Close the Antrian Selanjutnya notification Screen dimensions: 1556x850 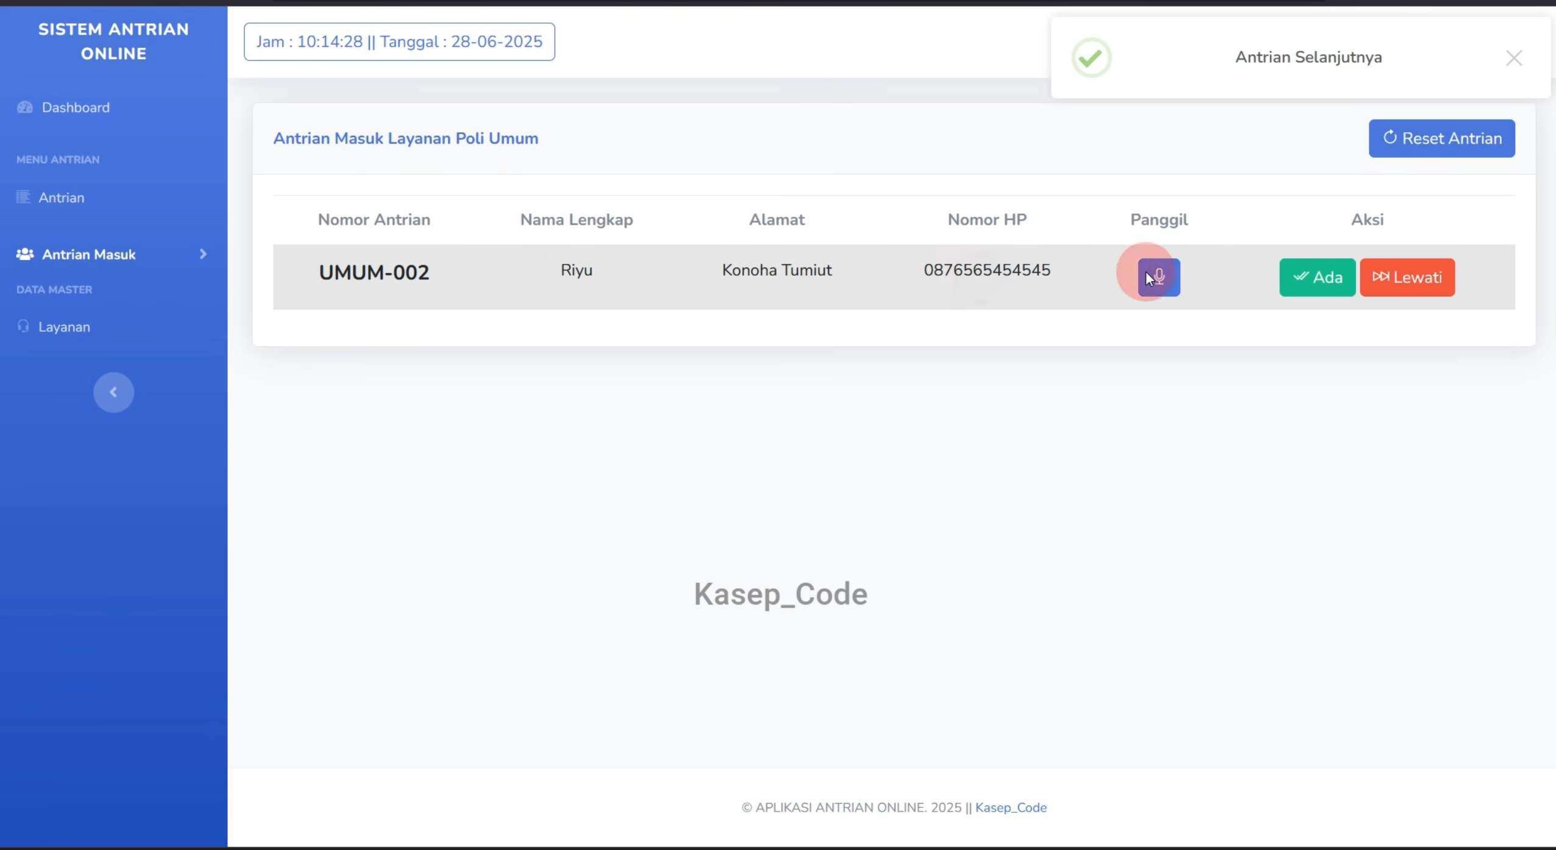[x=1514, y=58]
